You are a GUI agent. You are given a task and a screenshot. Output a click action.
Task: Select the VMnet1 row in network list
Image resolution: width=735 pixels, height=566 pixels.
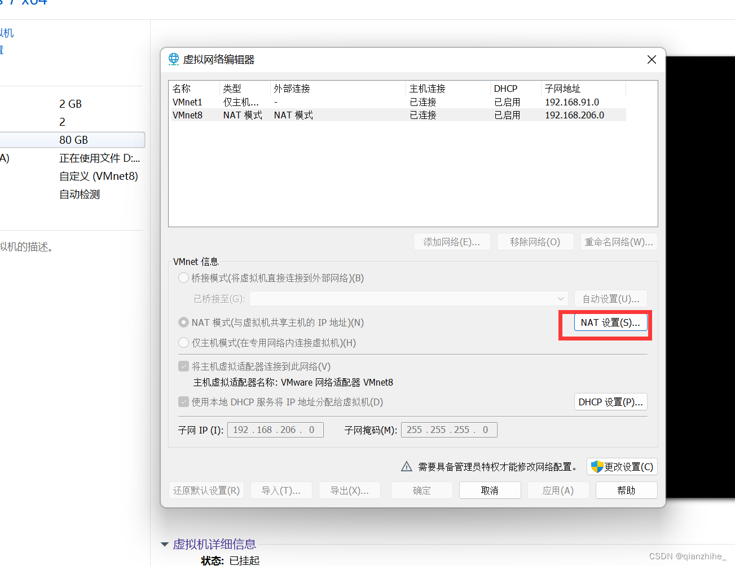point(398,102)
